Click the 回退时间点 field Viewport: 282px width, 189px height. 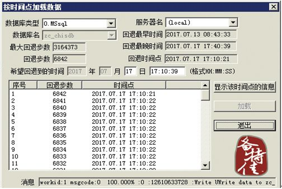(x=201, y=59)
